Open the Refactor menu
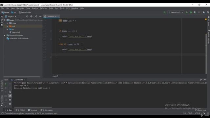This screenshot has height=118, width=210. tap(43, 8)
